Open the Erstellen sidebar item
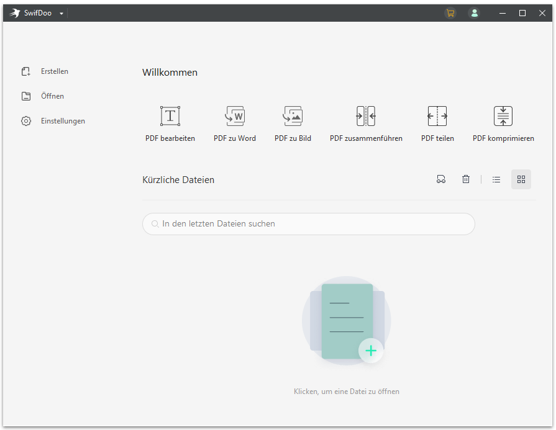Viewport: 556px width, 430px height. pyautogui.click(x=54, y=71)
